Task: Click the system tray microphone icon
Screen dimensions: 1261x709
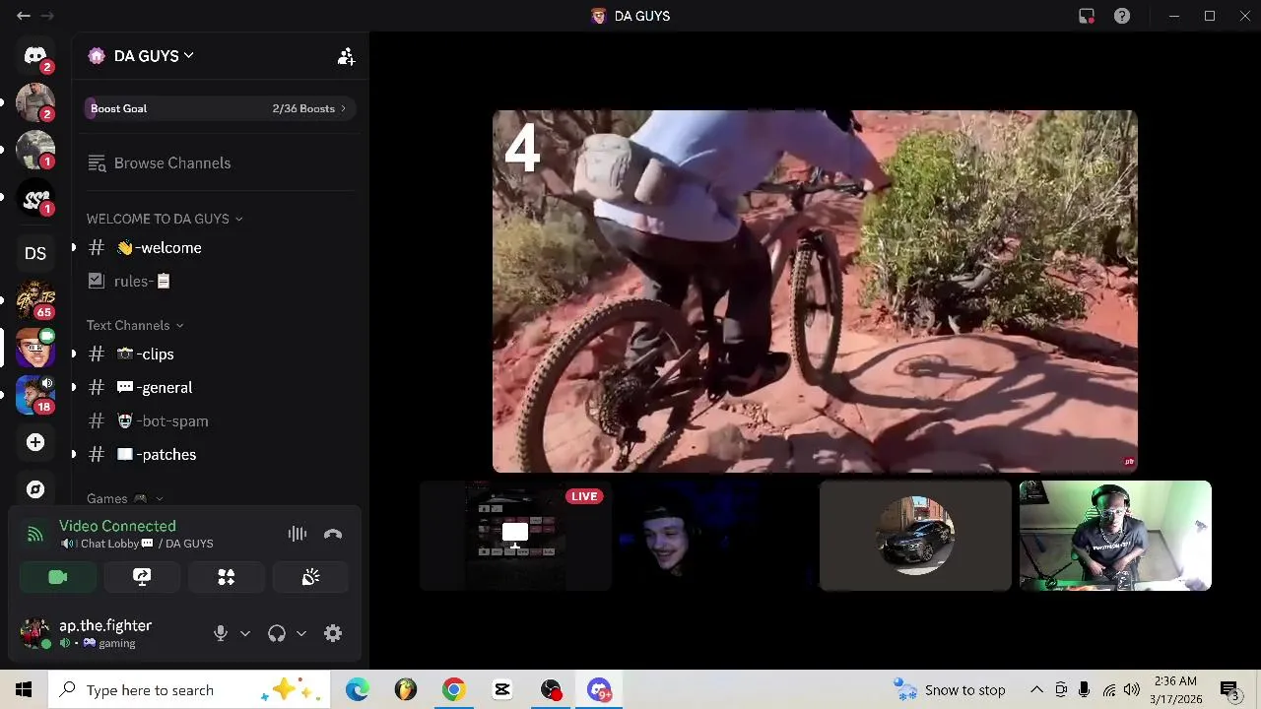Action: 1085,689
